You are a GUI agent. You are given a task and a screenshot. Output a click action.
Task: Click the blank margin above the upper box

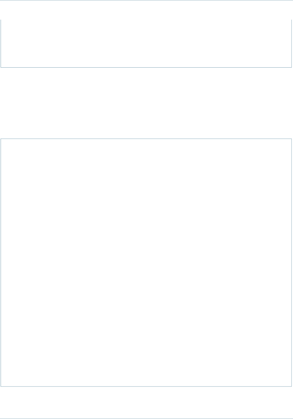click(x=146, y=10)
